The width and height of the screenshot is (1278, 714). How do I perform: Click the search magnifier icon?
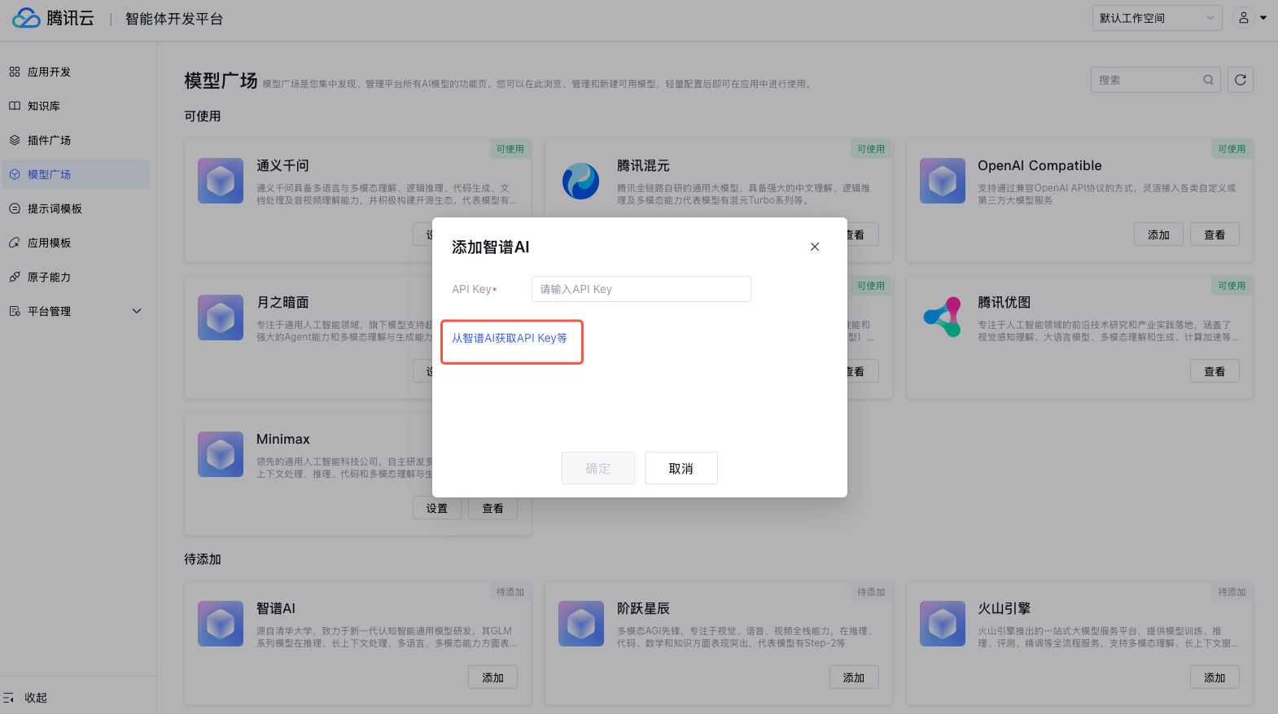1208,80
